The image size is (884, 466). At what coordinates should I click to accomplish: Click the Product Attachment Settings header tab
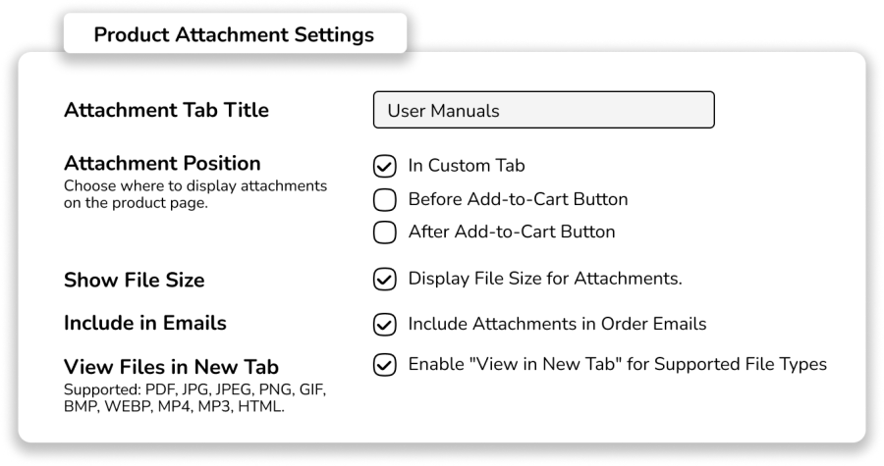pyautogui.click(x=234, y=34)
